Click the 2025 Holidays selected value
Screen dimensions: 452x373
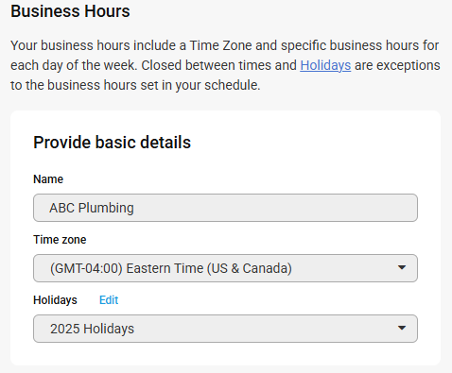pos(92,329)
